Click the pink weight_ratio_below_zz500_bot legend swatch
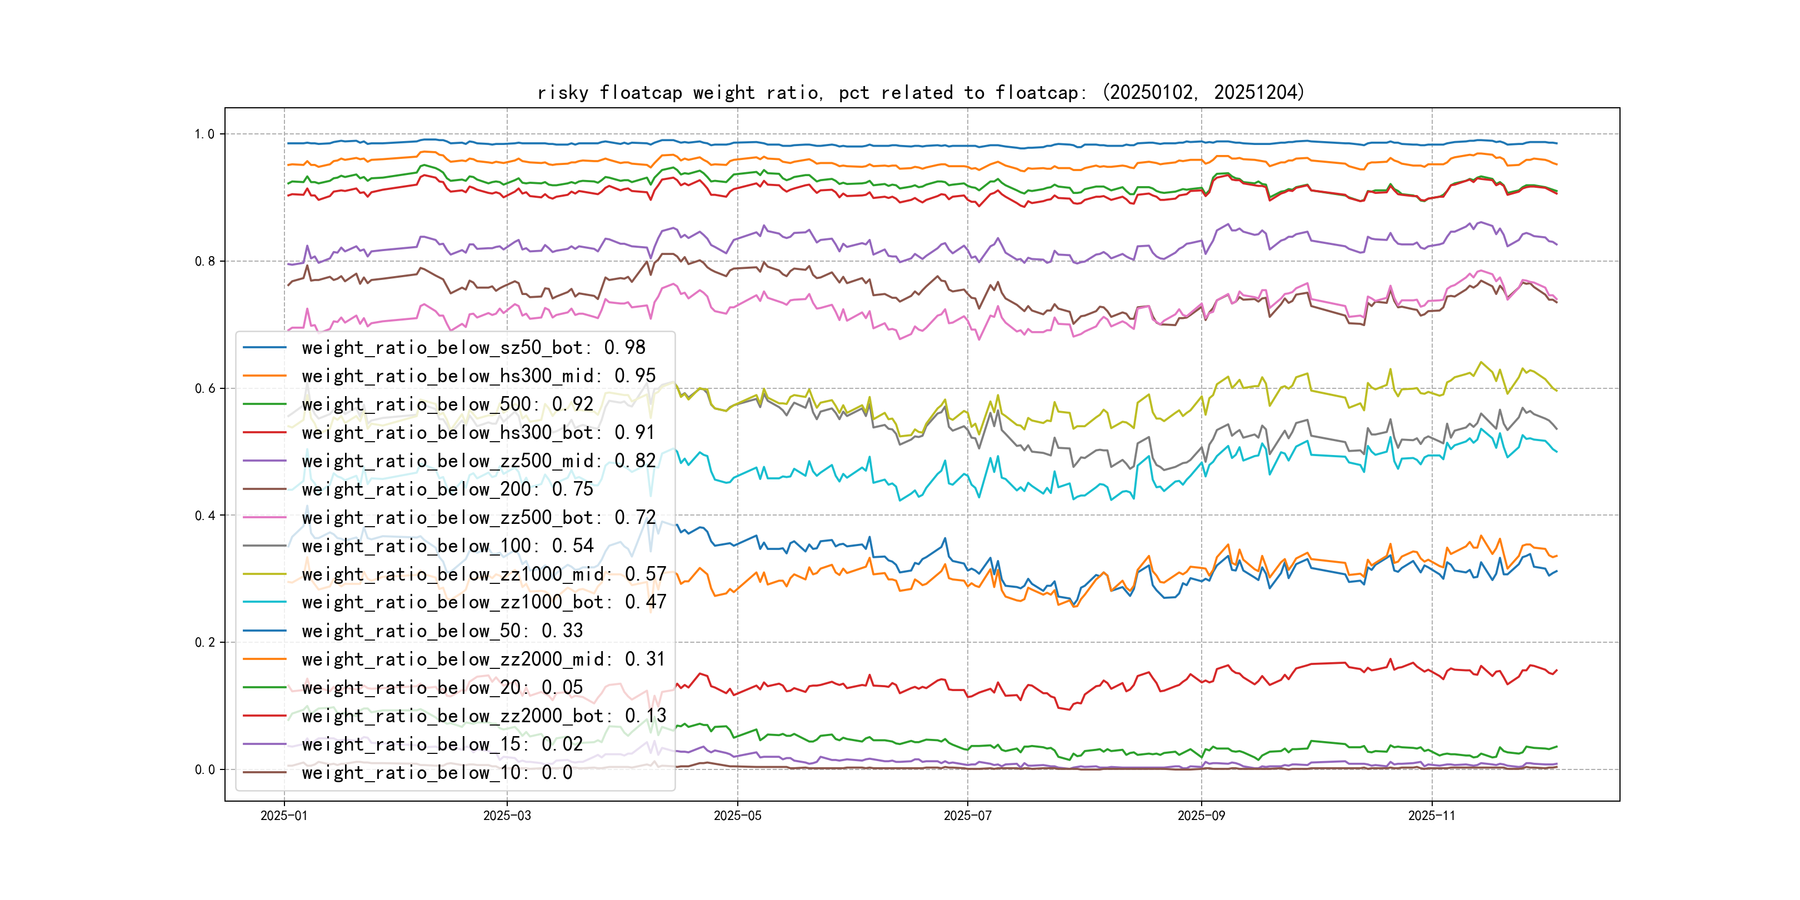This screenshot has height=900, width=1800. pyautogui.click(x=264, y=518)
